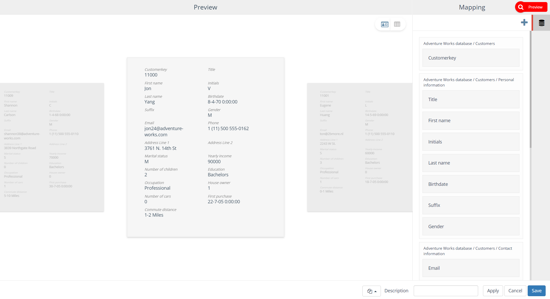Screen dimensions: 550x299
Task: Click the Shannon Carlson preview card
Action: [x=52, y=147]
